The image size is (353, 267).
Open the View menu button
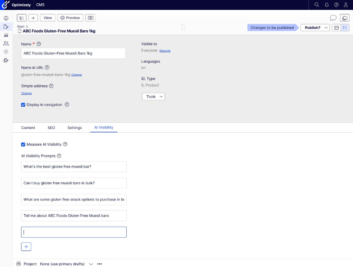48,18
